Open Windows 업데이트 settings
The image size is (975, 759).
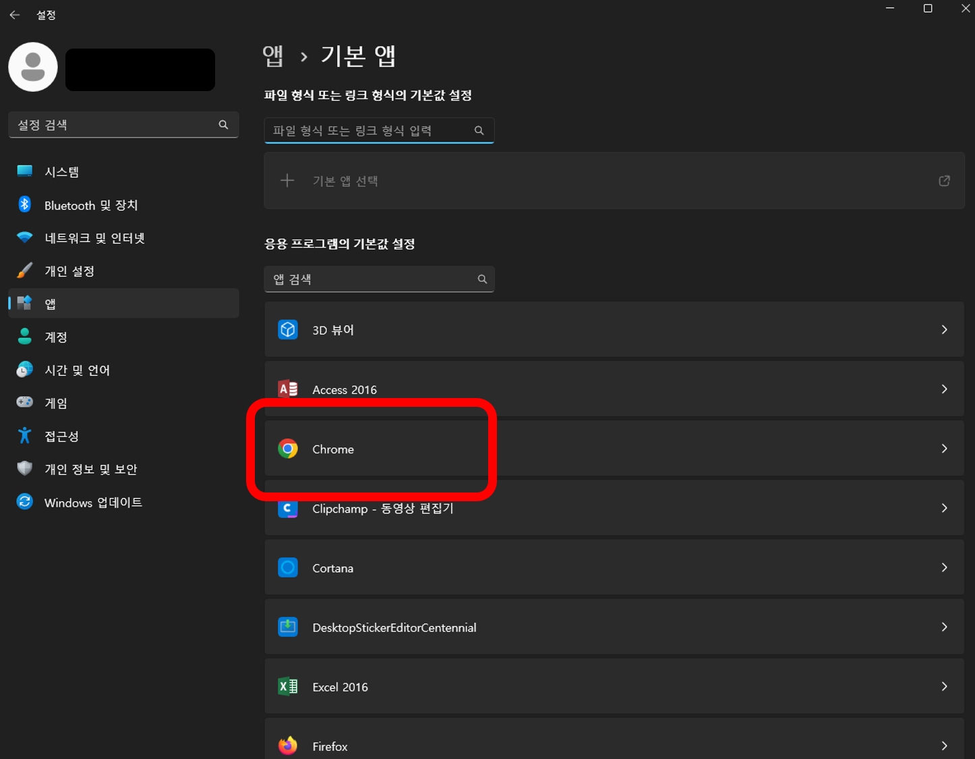click(123, 502)
